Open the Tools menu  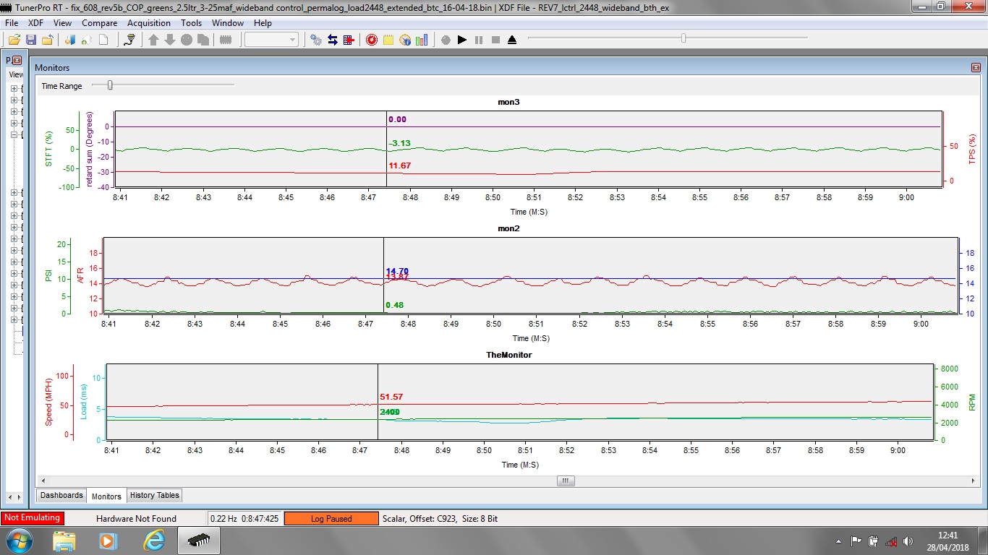click(x=192, y=23)
